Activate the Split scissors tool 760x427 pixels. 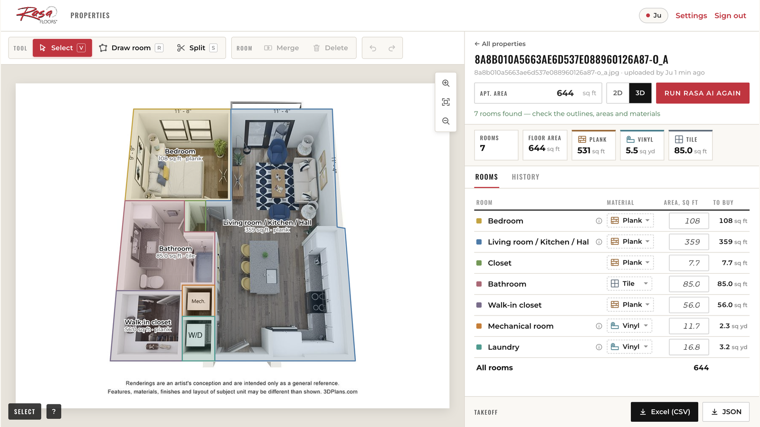point(197,48)
